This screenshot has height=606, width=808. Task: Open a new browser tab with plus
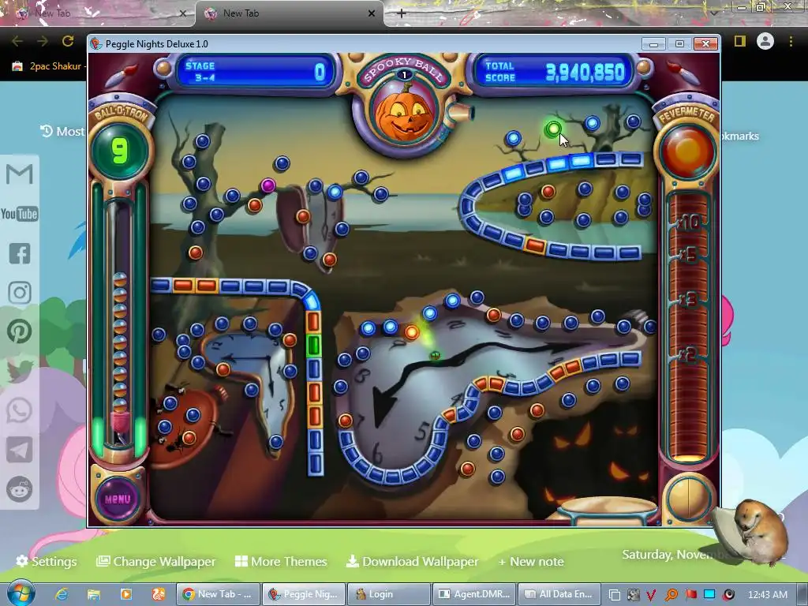(402, 13)
